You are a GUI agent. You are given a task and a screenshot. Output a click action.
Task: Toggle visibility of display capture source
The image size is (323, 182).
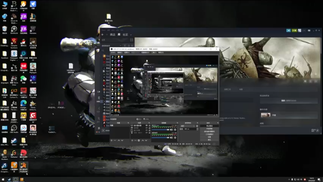pos(147,125)
